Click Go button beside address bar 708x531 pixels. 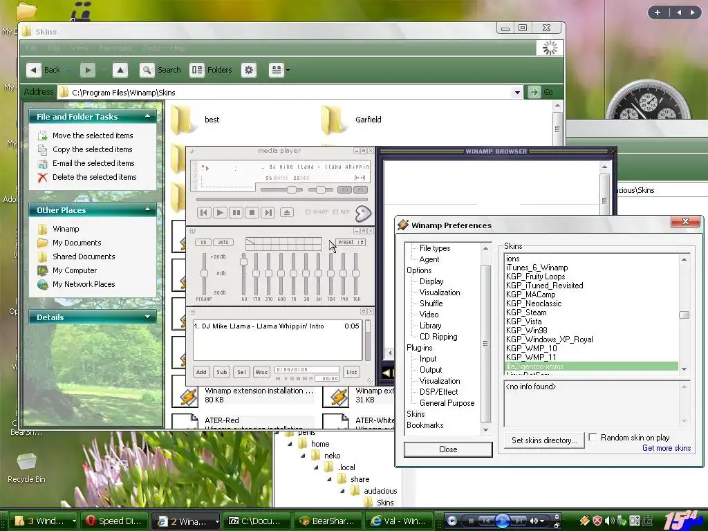pos(541,92)
